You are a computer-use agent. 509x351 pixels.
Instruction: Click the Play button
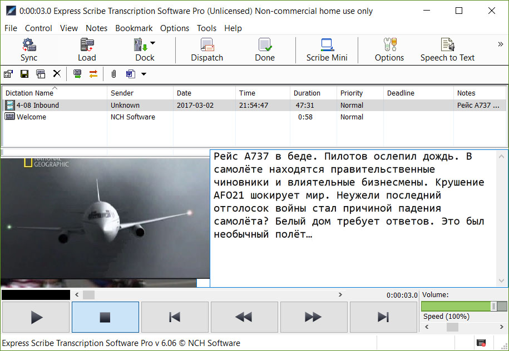click(36, 317)
